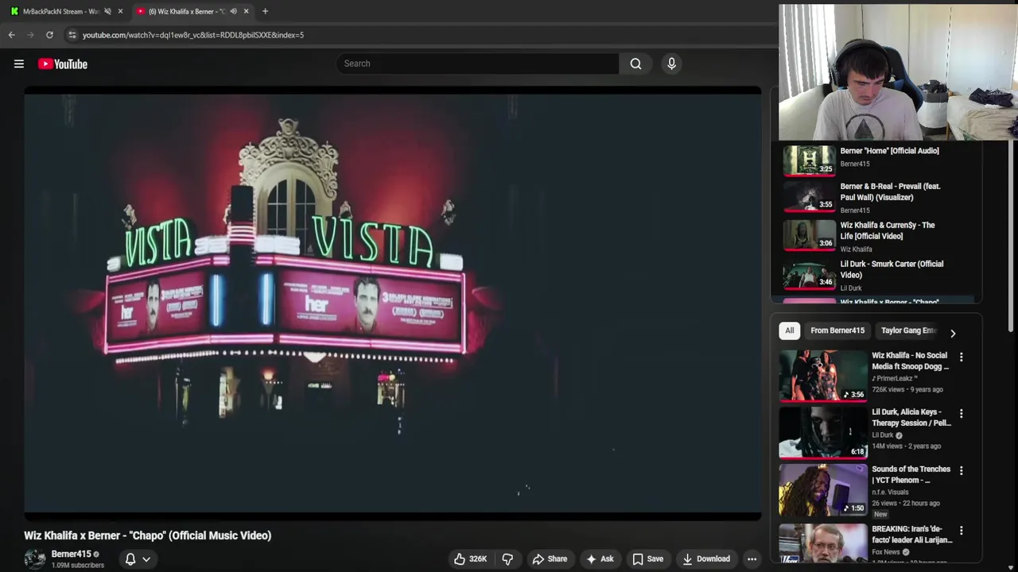View site information icon in address bar
This screenshot has height=572, width=1018.
[x=72, y=35]
